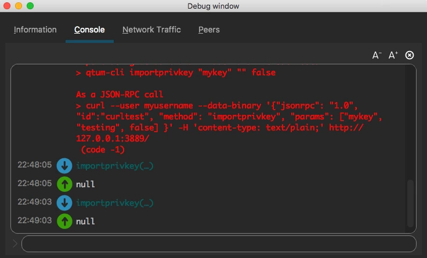Go to the Peers tab
The height and width of the screenshot is (258, 427).
click(209, 30)
